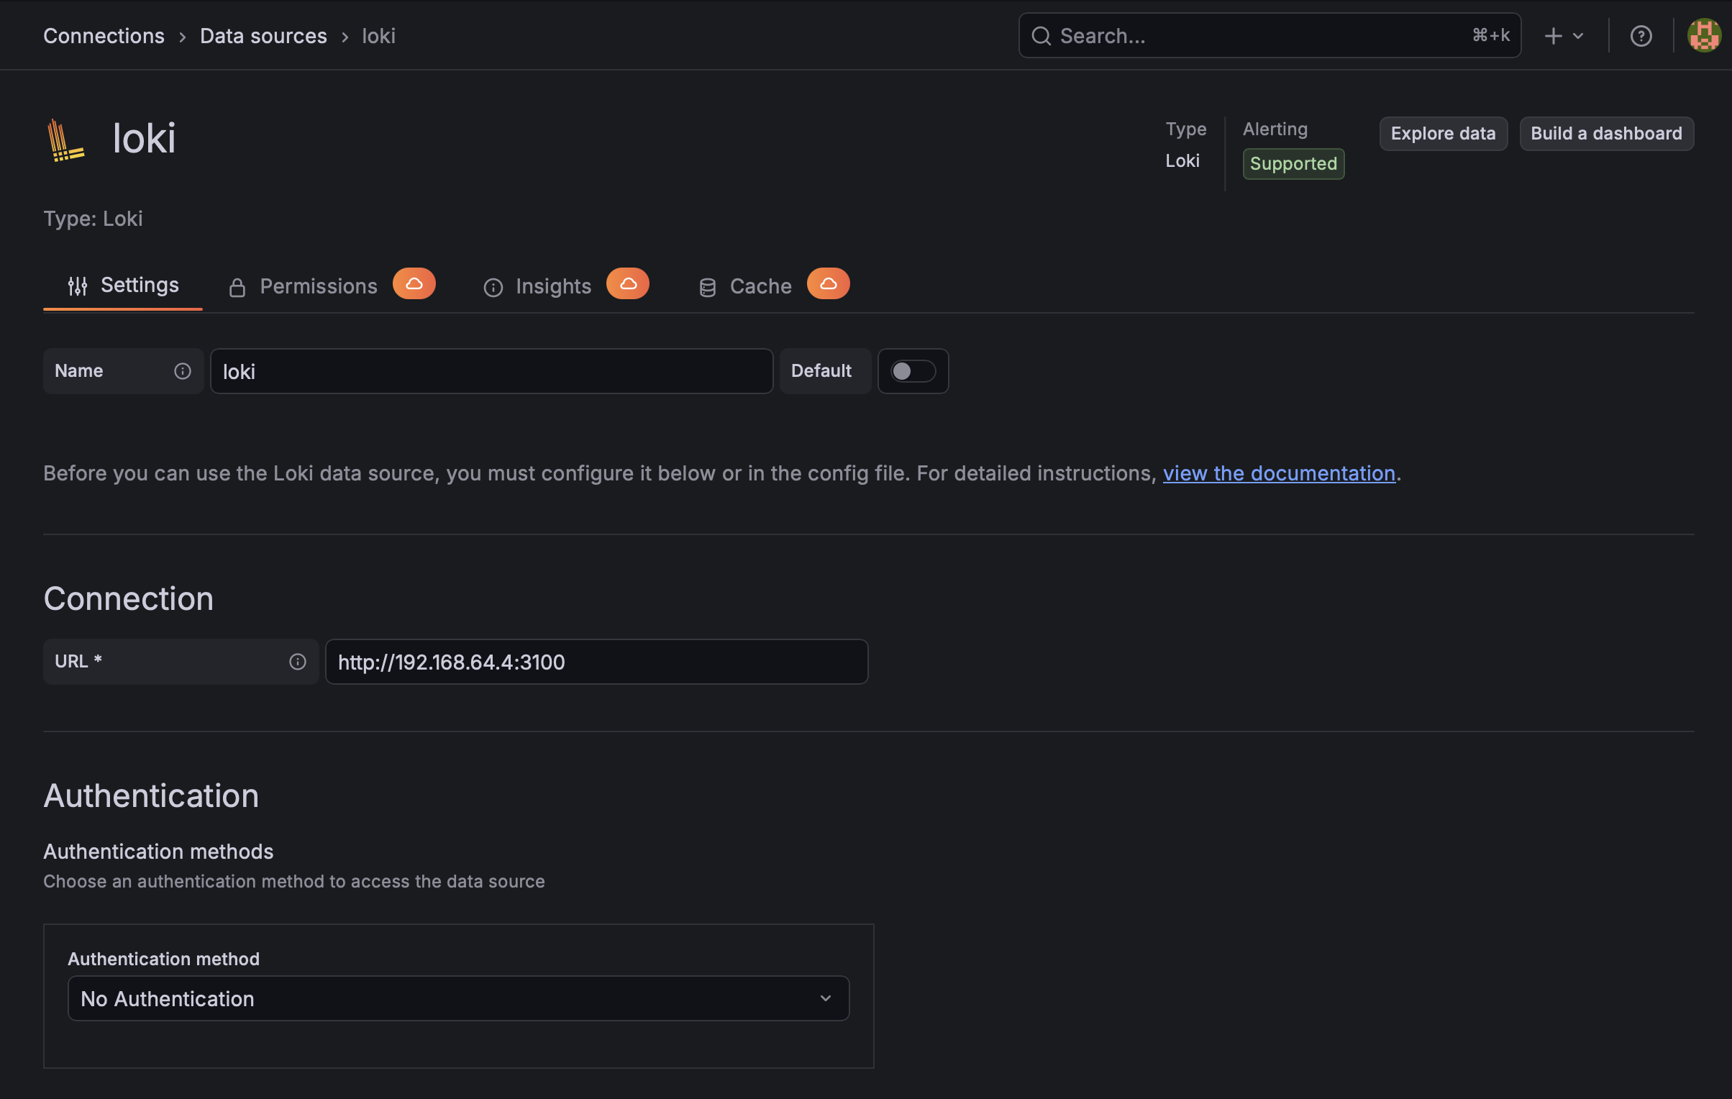Click the Name input field containing loki

click(x=491, y=371)
